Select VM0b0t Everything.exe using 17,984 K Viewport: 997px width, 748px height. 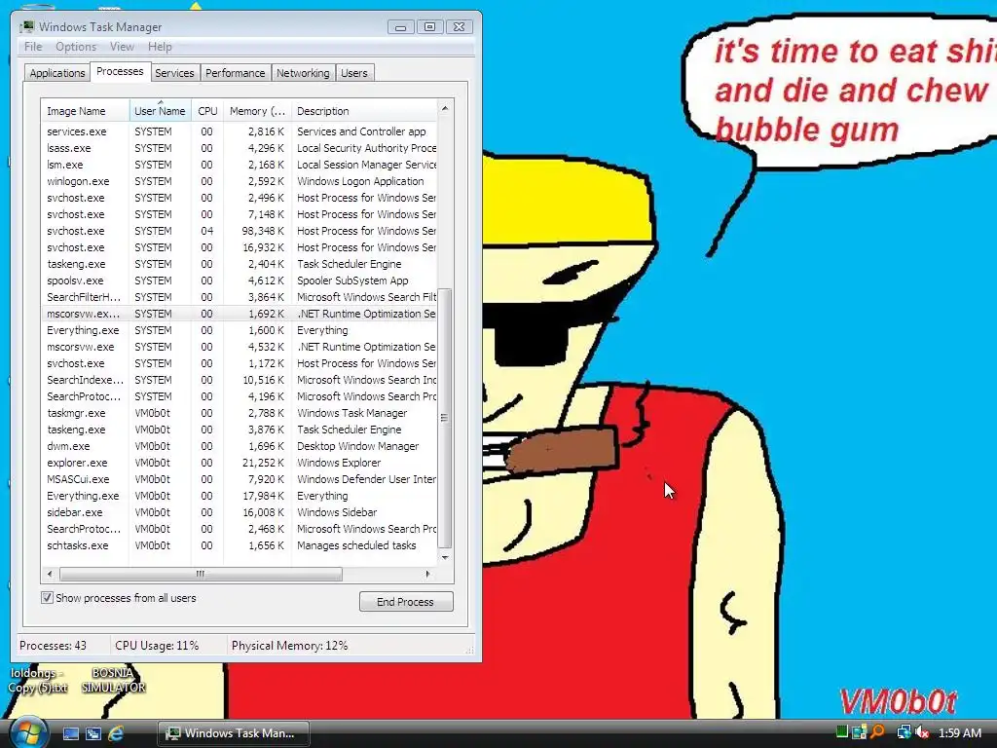(x=240, y=496)
